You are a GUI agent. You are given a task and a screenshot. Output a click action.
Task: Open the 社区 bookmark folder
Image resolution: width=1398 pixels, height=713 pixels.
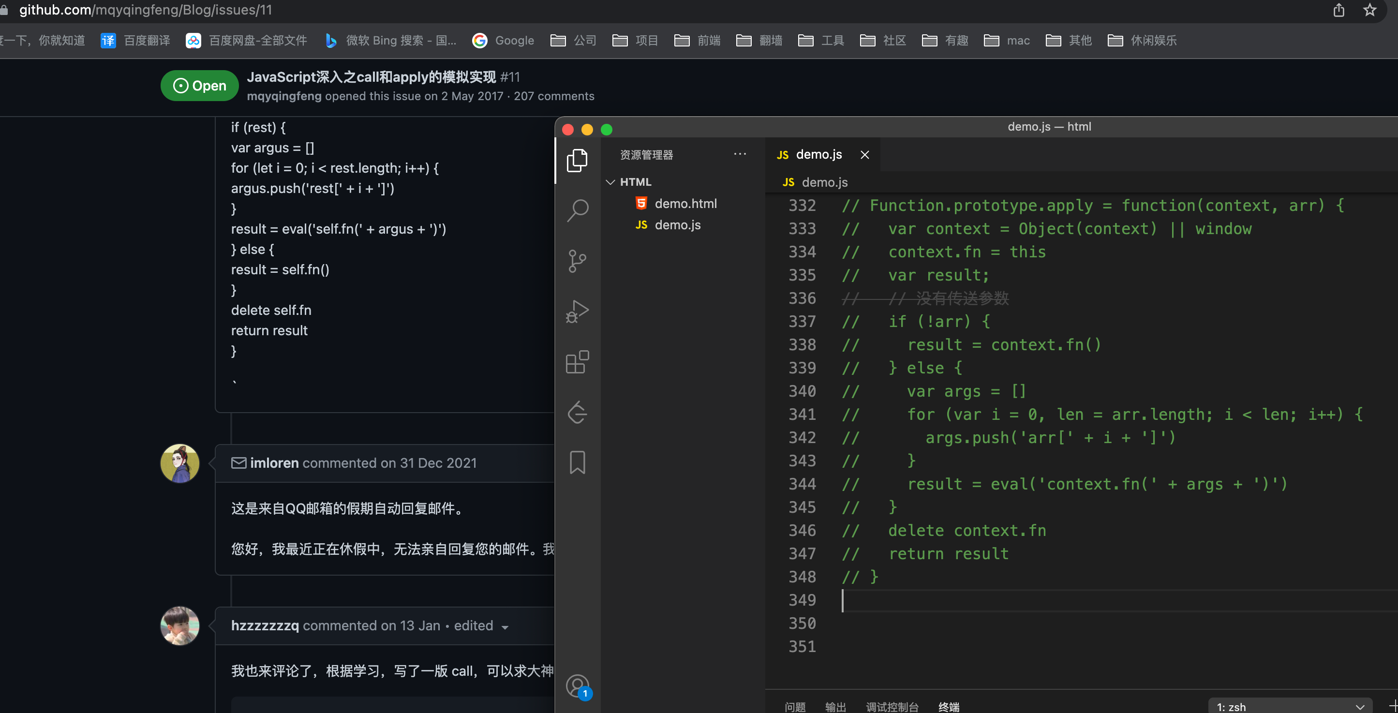[882, 41]
